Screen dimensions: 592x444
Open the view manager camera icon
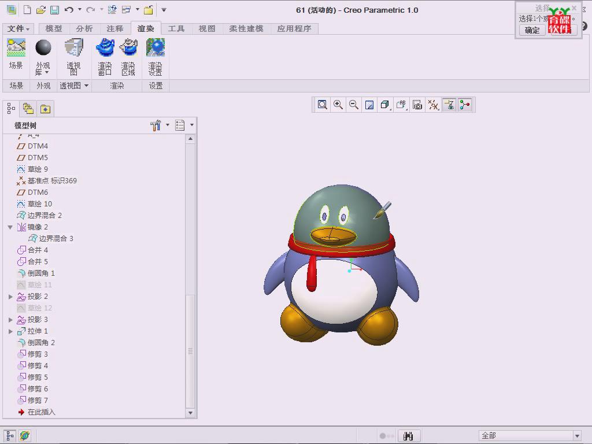417,105
